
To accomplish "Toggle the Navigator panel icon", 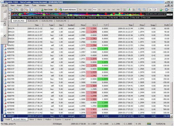I will coord(27,10).
